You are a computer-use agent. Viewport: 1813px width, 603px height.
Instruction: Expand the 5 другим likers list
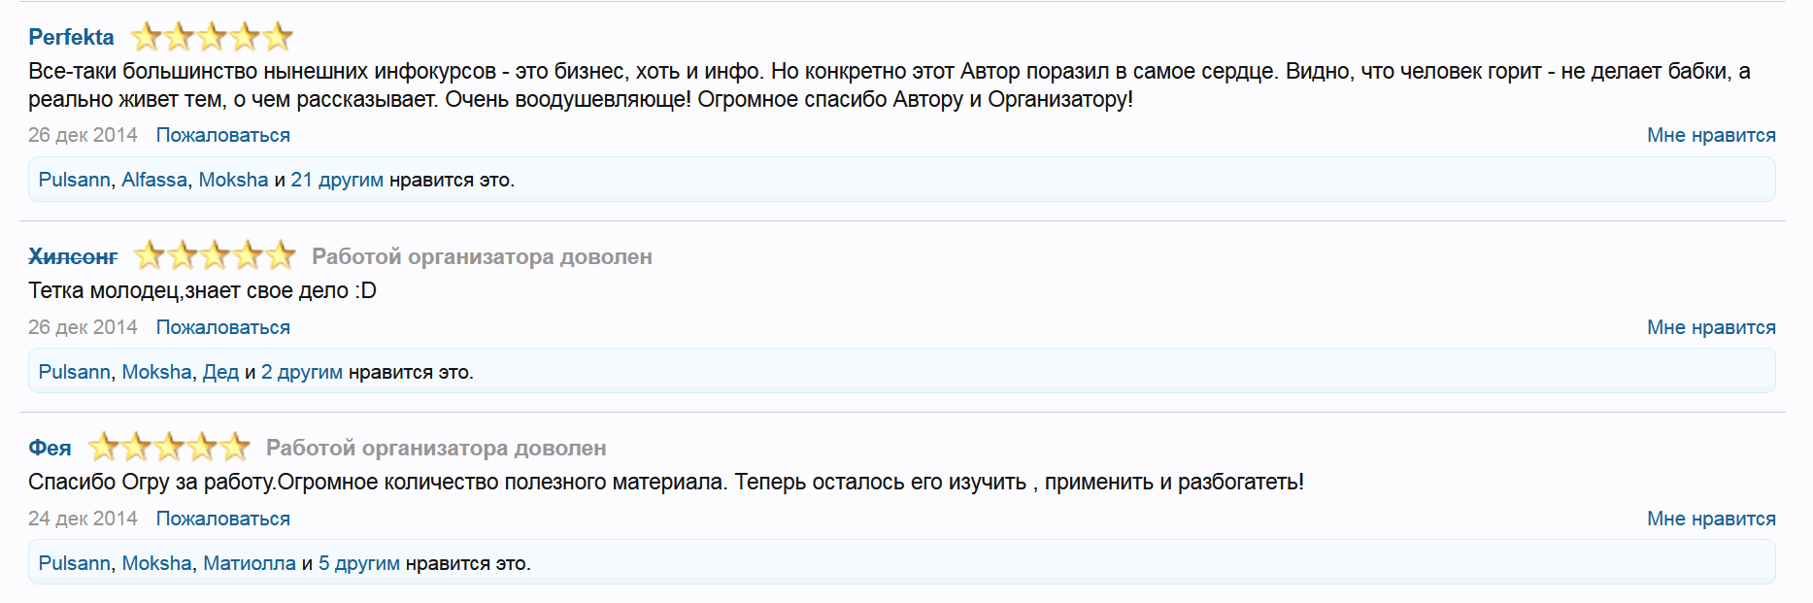pos(358,563)
